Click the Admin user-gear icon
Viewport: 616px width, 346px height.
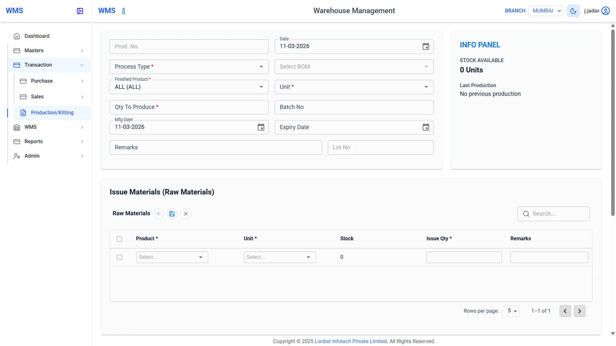pyautogui.click(x=17, y=156)
